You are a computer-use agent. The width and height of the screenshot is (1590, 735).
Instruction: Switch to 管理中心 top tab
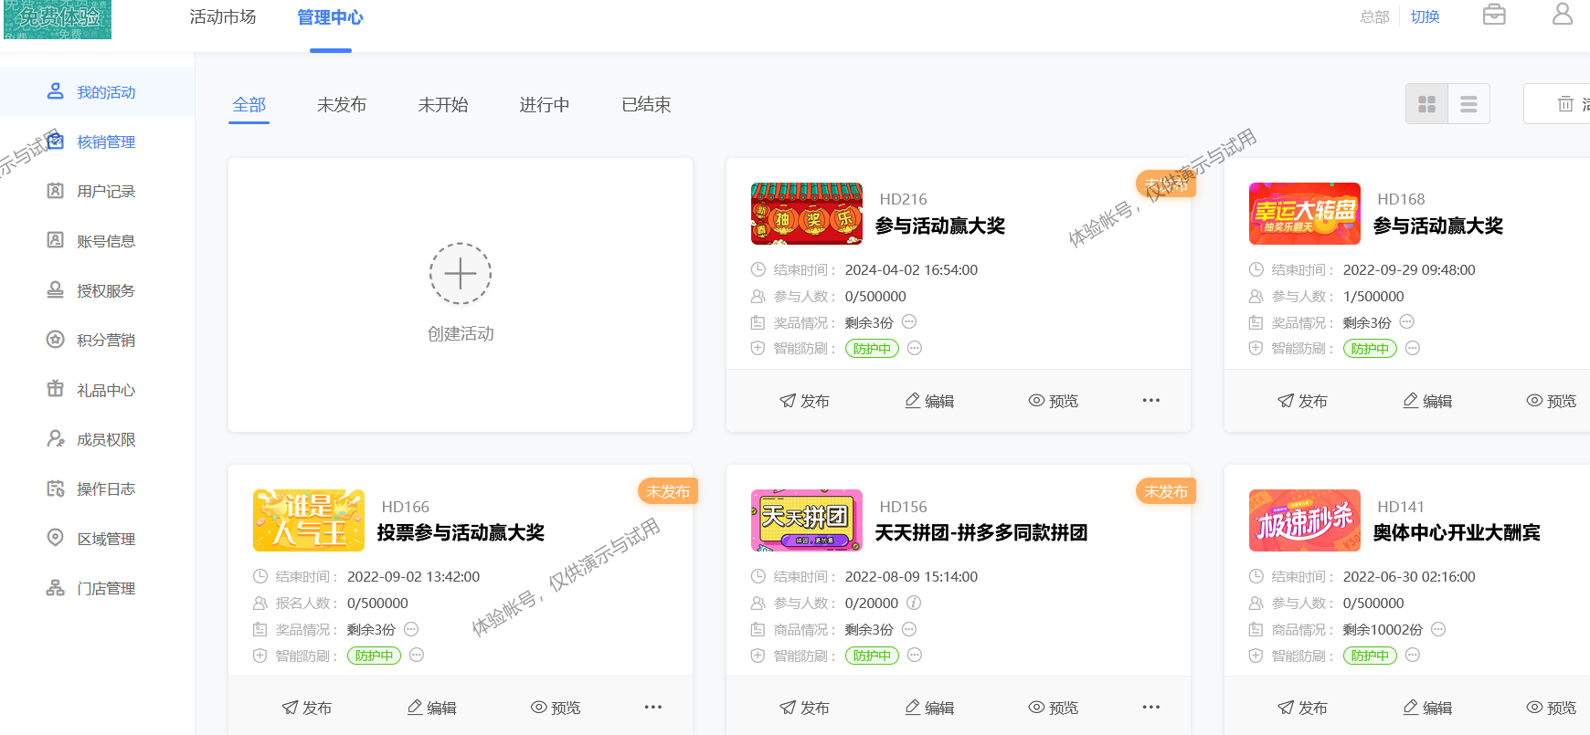[330, 17]
